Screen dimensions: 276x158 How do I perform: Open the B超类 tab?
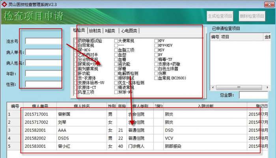(x=110, y=31)
